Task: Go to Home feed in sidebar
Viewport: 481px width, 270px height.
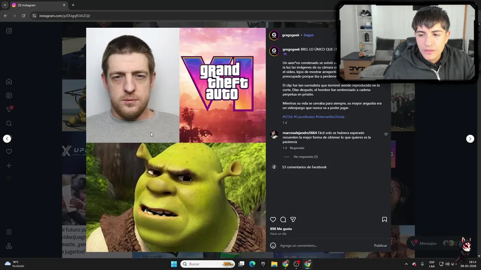Action: click(9, 82)
